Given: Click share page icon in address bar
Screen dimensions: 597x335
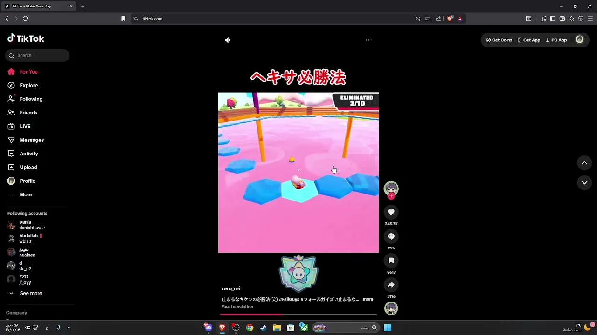Looking at the screenshot, I should pyautogui.click(x=438, y=19).
